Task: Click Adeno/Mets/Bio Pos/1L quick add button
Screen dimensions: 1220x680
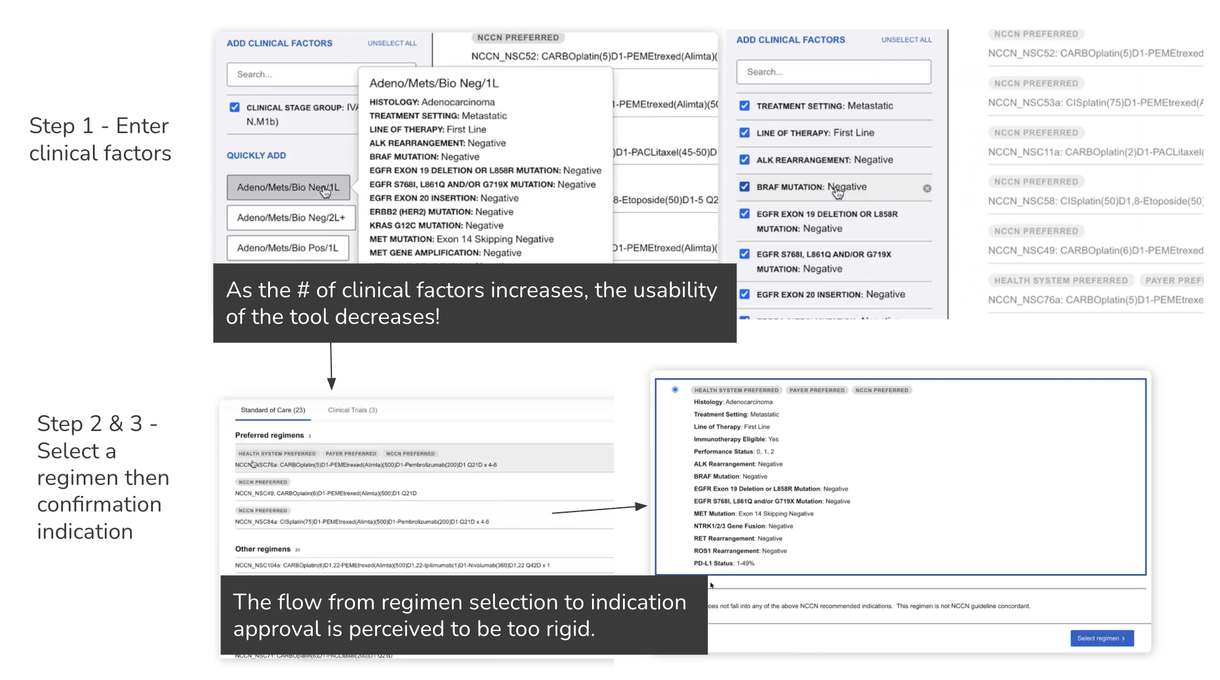Action: pyautogui.click(x=287, y=248)
